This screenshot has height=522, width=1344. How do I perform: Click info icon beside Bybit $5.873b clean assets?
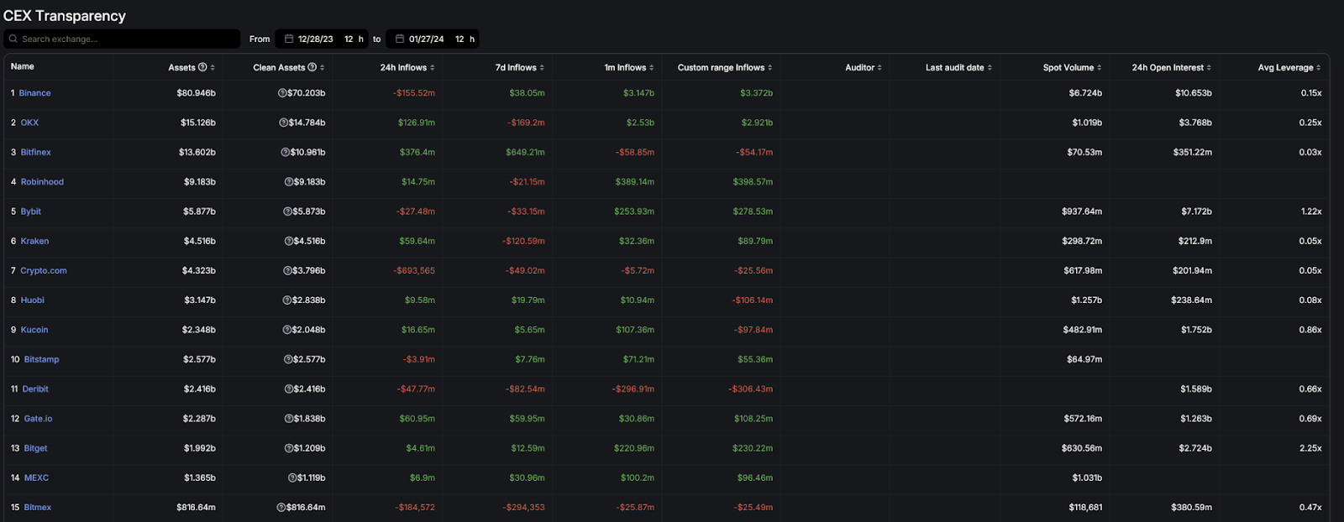287,211
